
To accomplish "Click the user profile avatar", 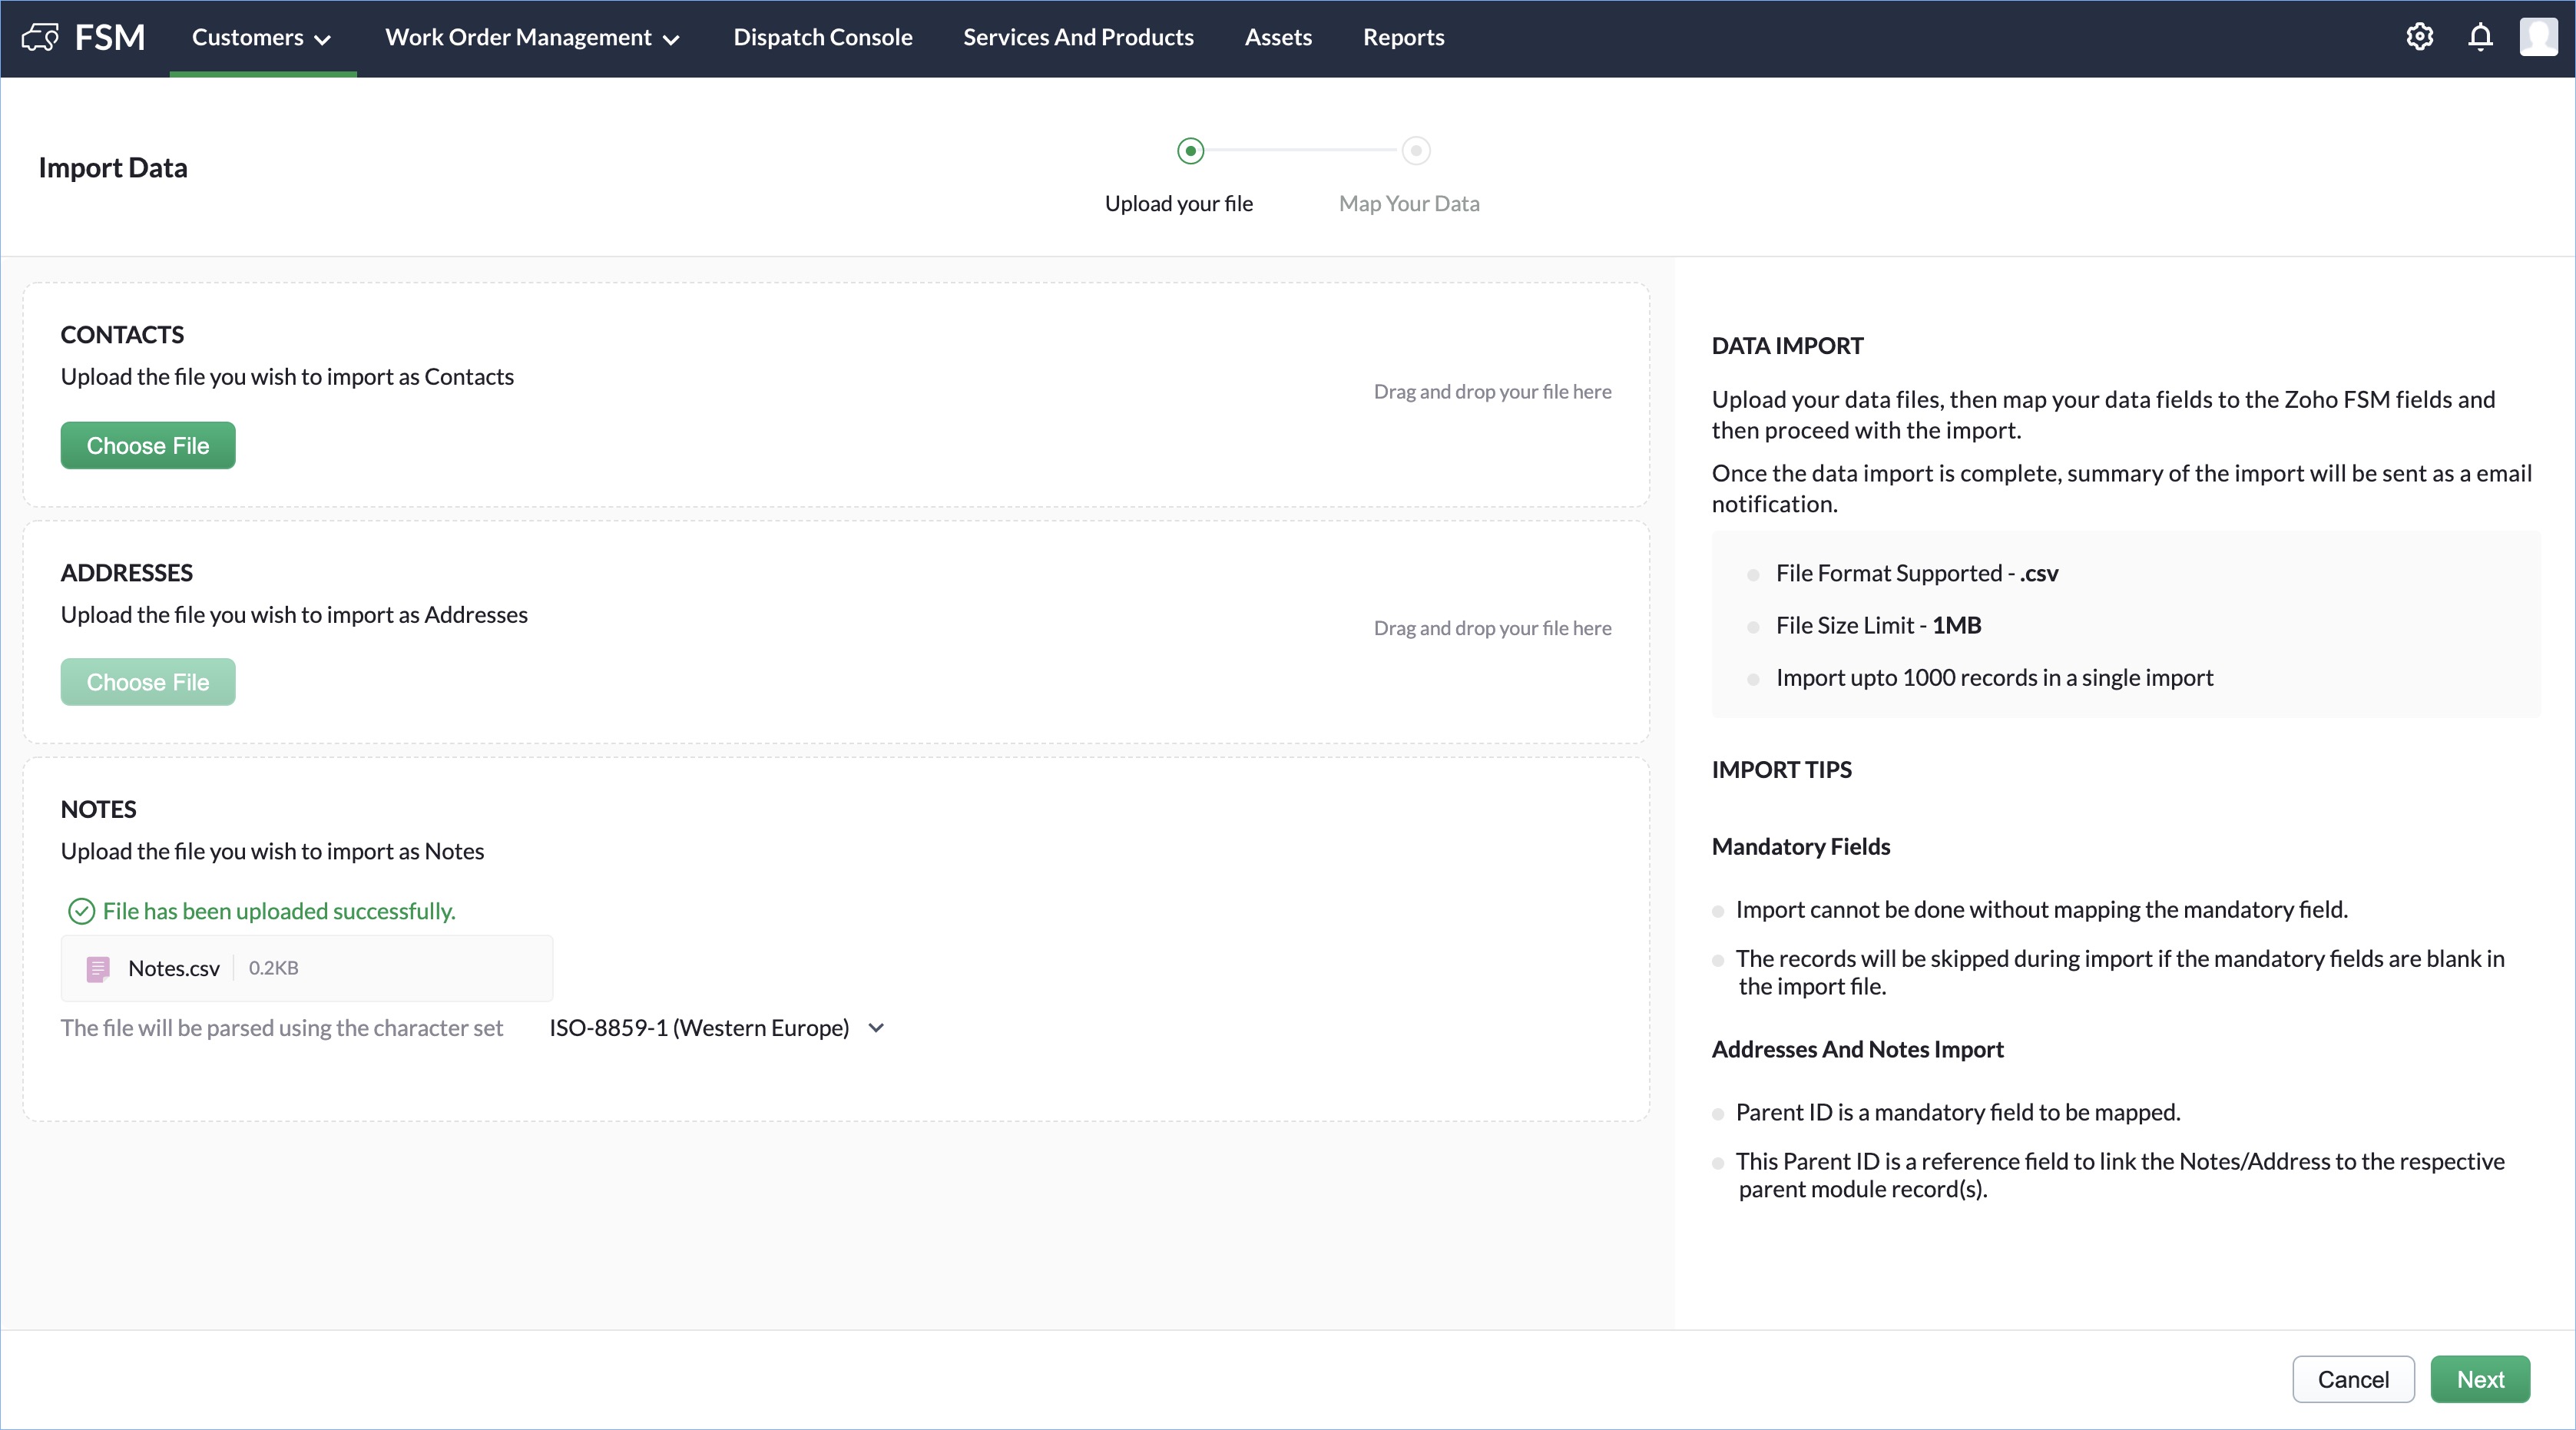I will [x=2538, y=37].
